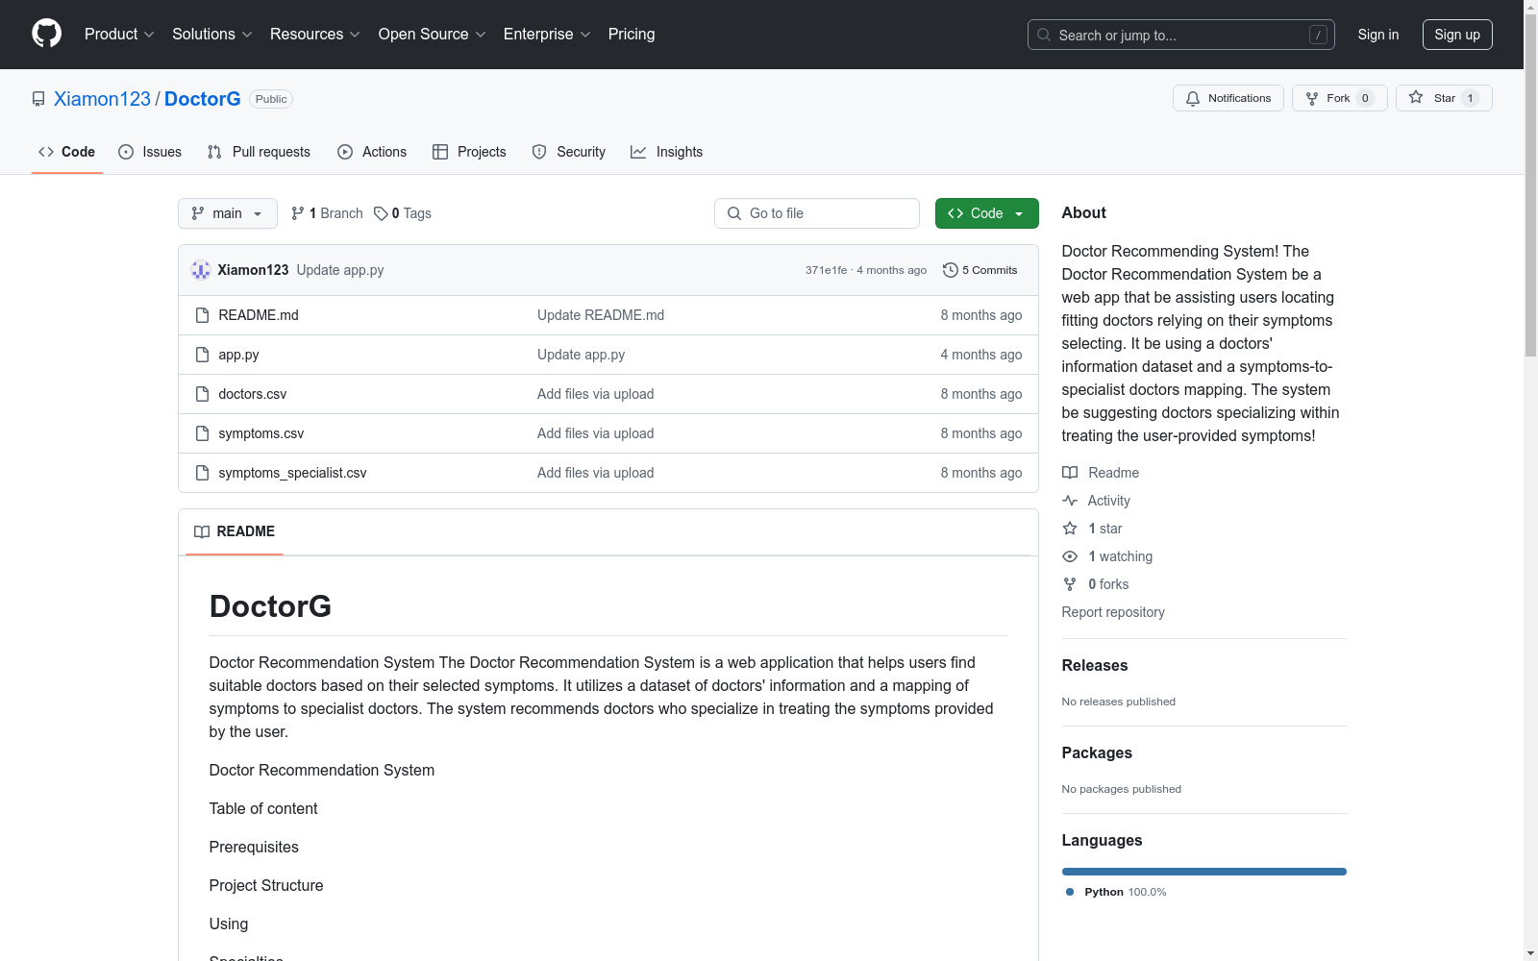Click the Search or jump to field
The image size is (1538, 961).
coord(1181,35)
